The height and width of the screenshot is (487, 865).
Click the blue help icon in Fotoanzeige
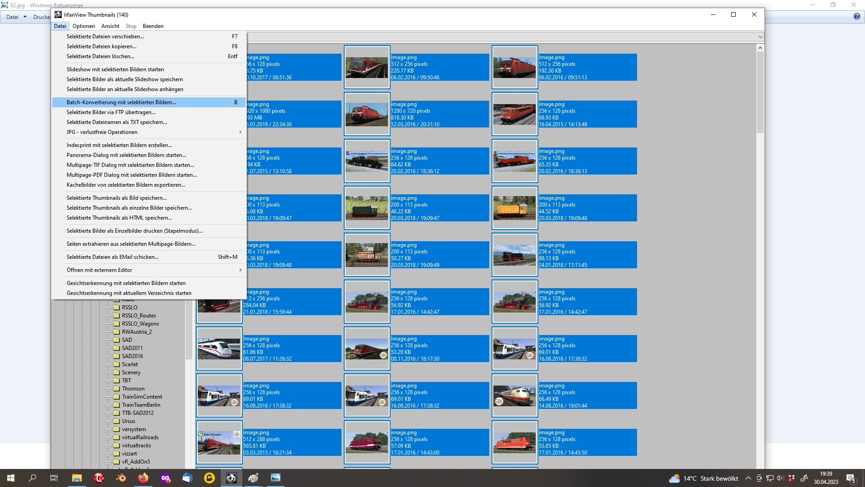[856, 17]
